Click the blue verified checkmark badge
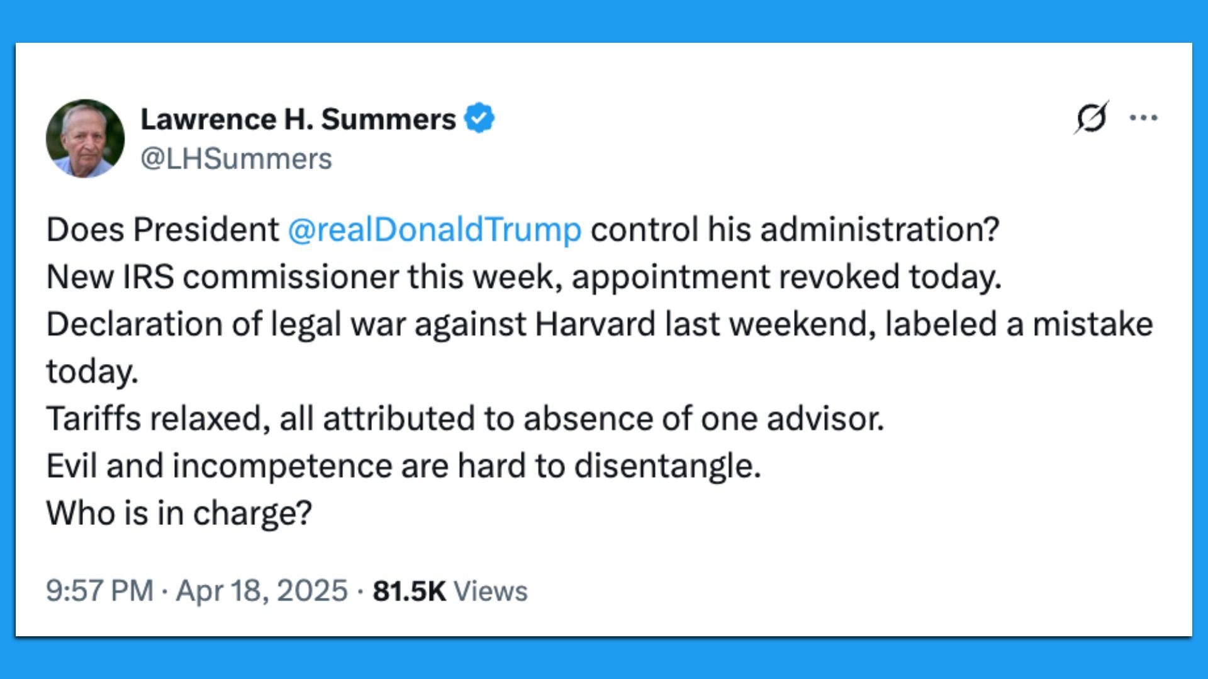This screenshot has height=679, width=1208. 479,118
